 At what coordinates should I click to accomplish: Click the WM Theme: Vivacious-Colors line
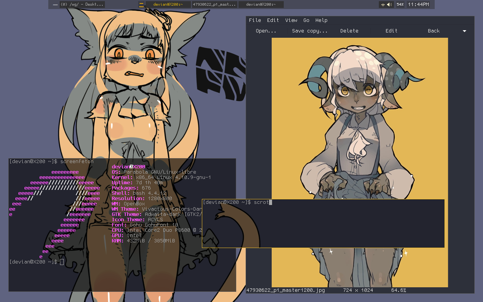(x=157, y=209)
